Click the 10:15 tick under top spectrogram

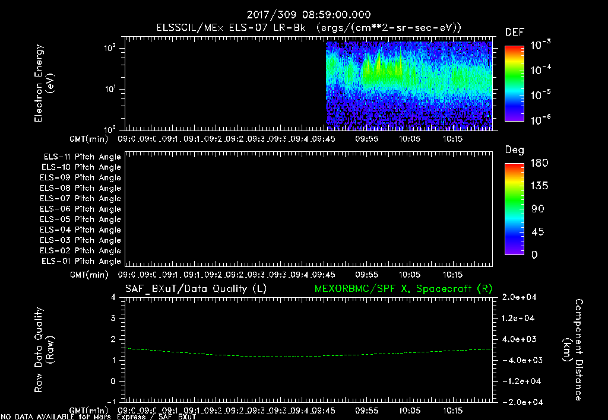(452, 139)
